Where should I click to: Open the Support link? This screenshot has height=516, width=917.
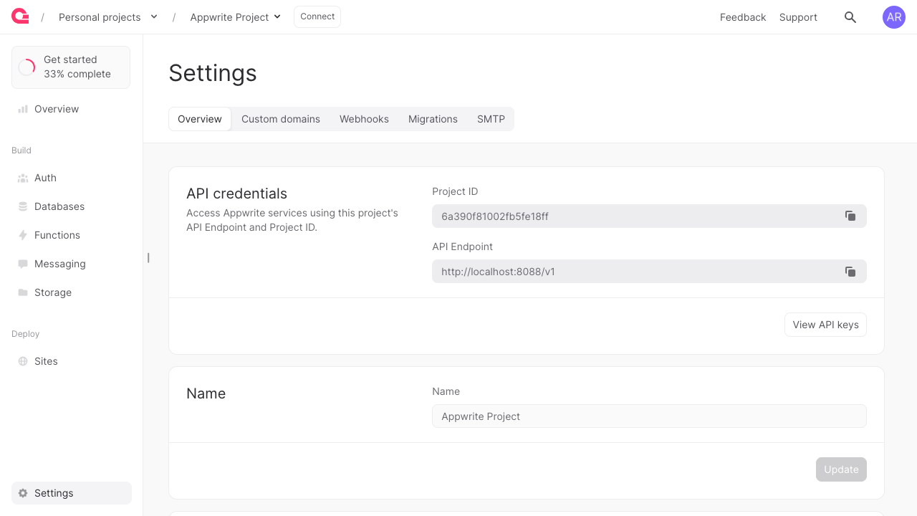point(798,17)
